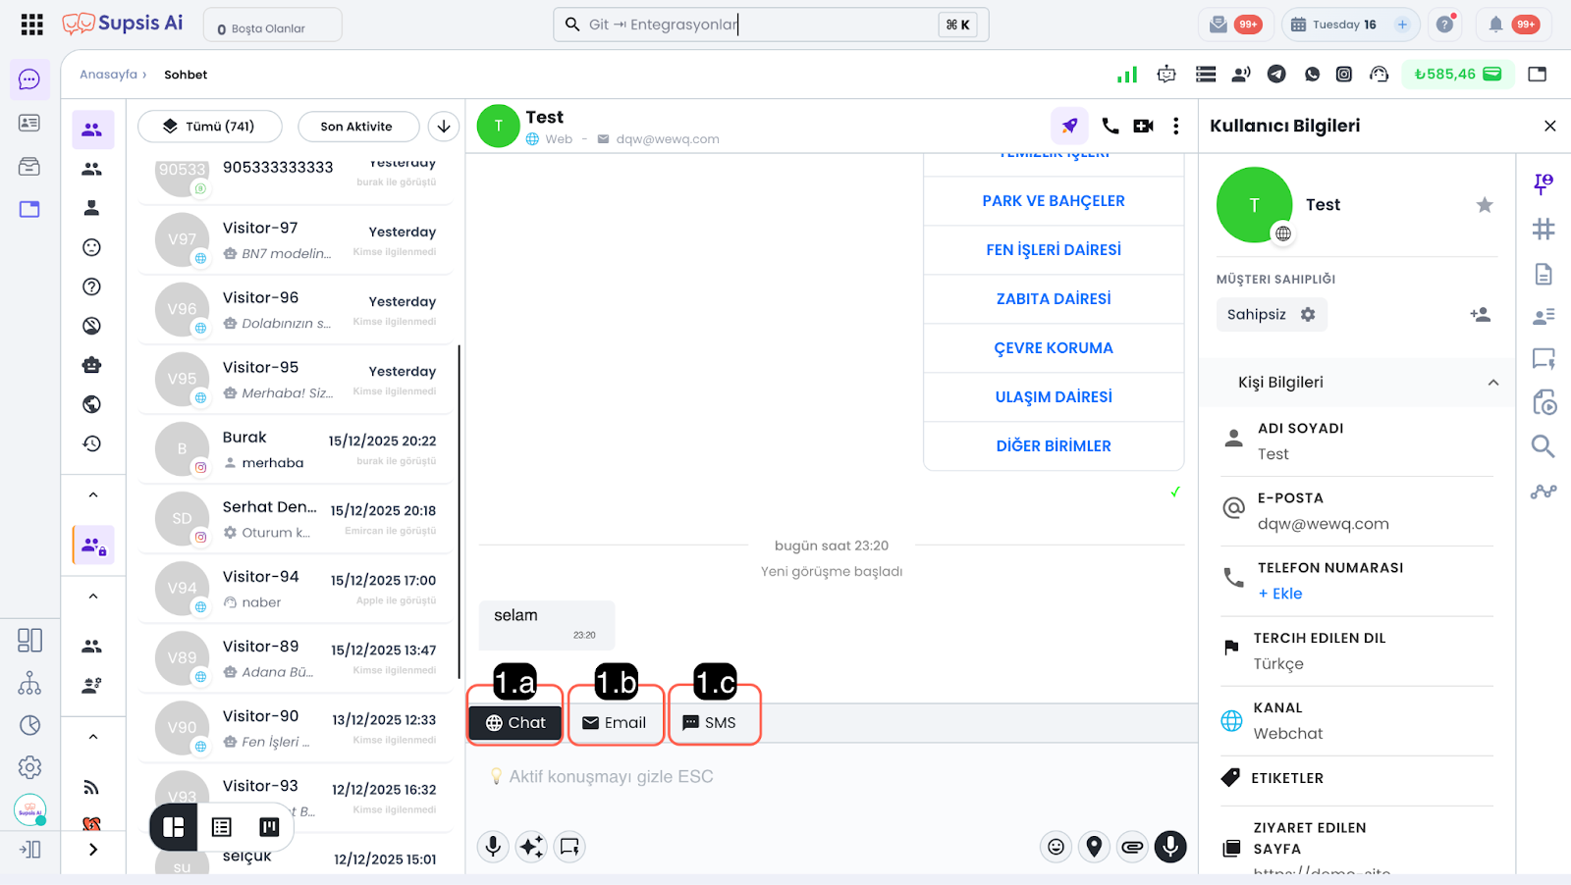Switch to the split panel layout view
Screen dimensions: 1571x885
(x=174, y=827)
